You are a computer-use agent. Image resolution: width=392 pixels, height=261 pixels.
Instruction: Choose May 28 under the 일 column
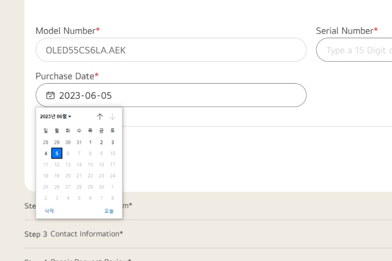tap(45, 142)
